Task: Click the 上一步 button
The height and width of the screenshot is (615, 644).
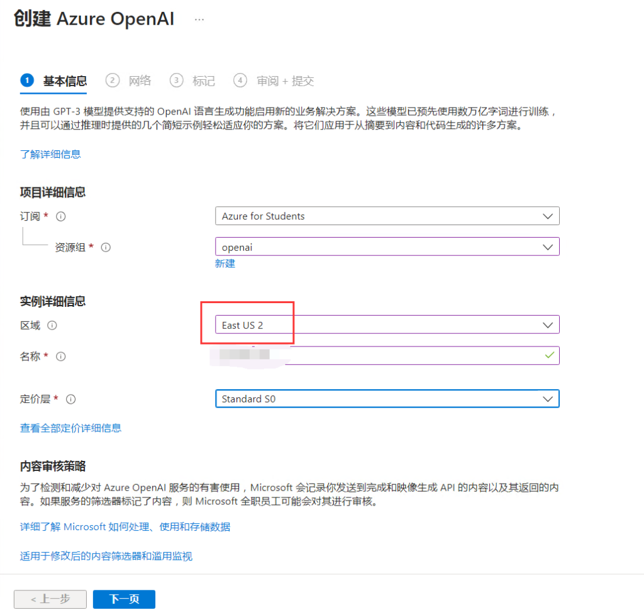Action: 50,599
